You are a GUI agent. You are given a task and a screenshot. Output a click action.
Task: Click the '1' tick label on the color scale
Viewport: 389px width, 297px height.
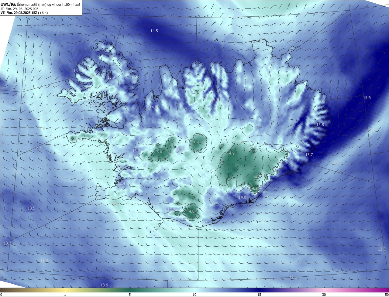(x=65, y=295)
